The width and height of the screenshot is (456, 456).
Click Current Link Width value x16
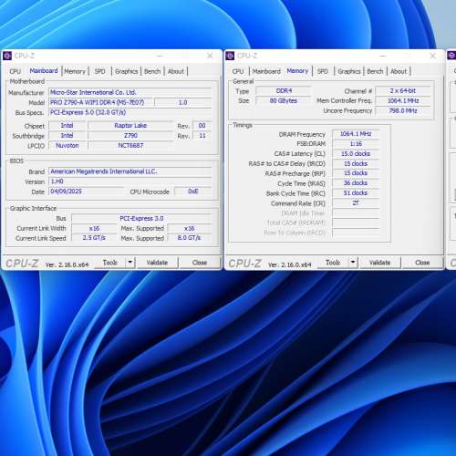94,228
